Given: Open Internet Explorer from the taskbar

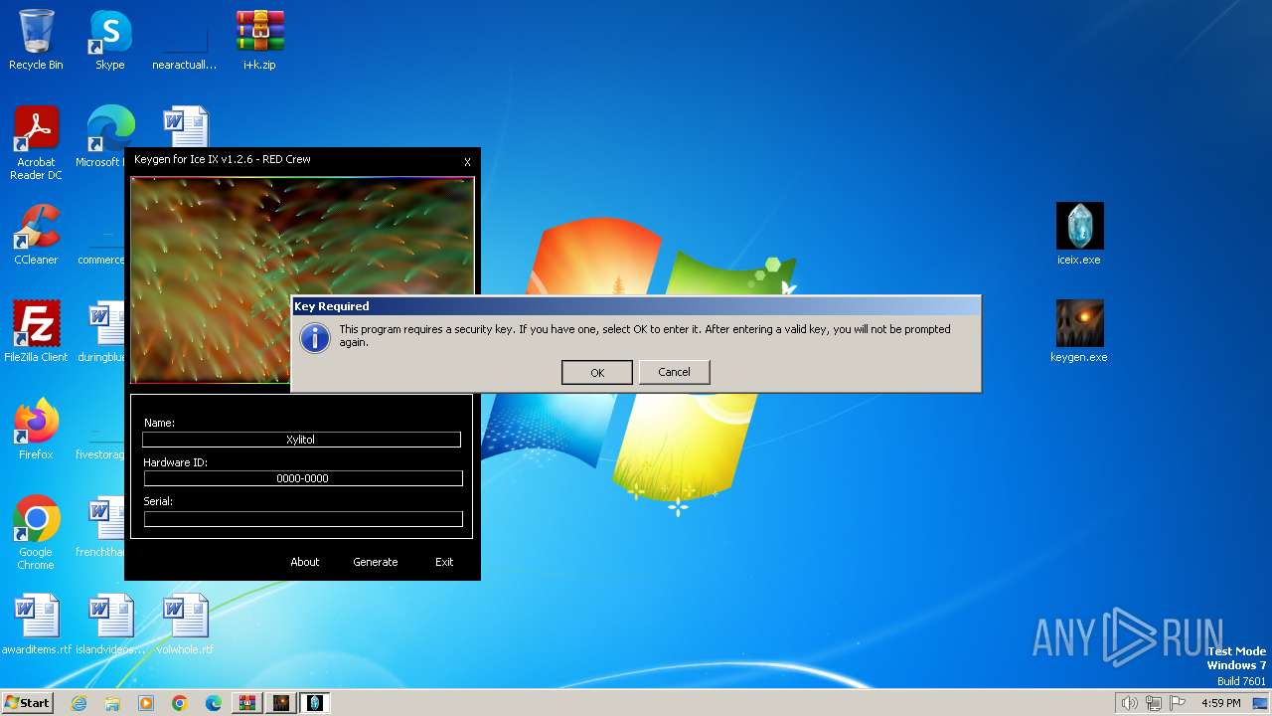Looking at the screenshot, I should coord(79,703).
